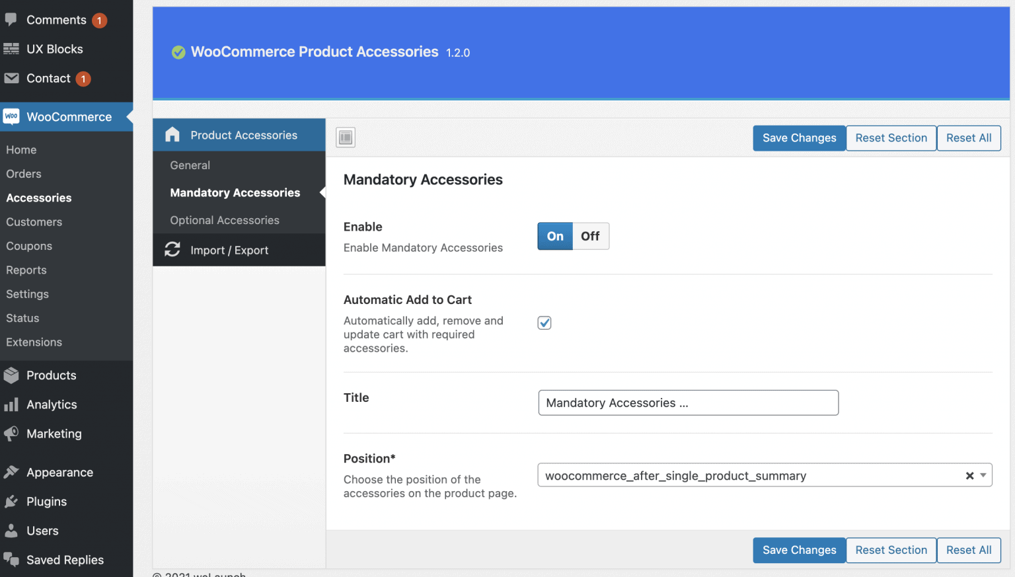
Task: Click the green checkmark beside the plugin title
Action: click(178, 52)
